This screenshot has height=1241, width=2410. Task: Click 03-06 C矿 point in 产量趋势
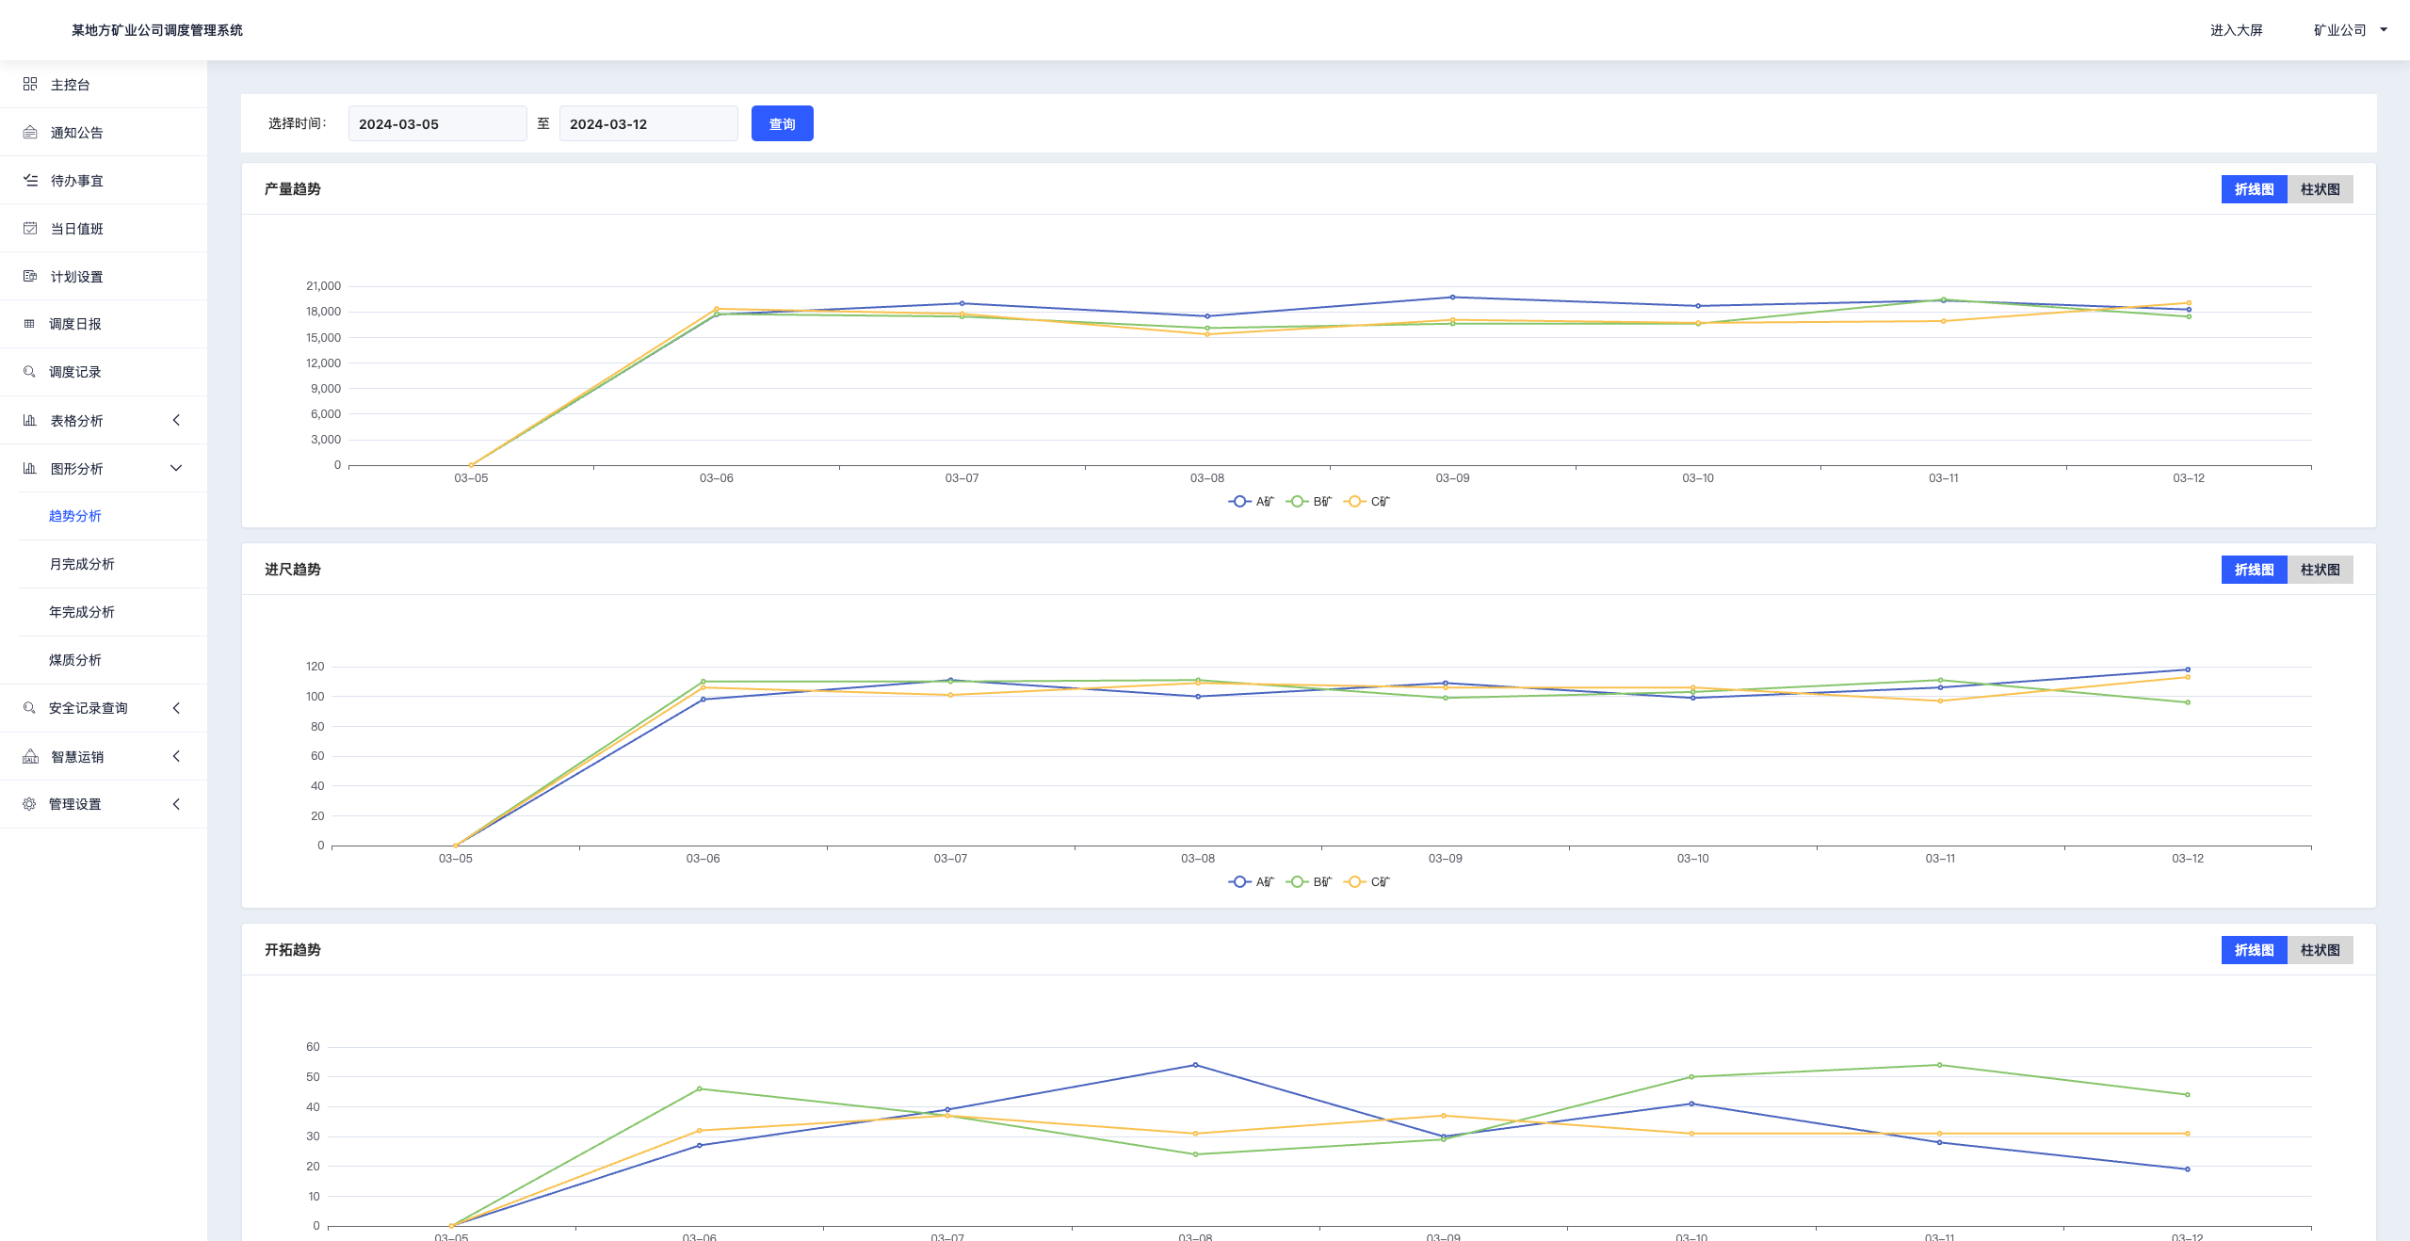(x=716, y=309)
